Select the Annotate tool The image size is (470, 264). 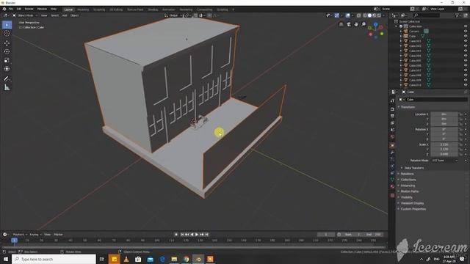pyautogui.click(x=7, y=78)
